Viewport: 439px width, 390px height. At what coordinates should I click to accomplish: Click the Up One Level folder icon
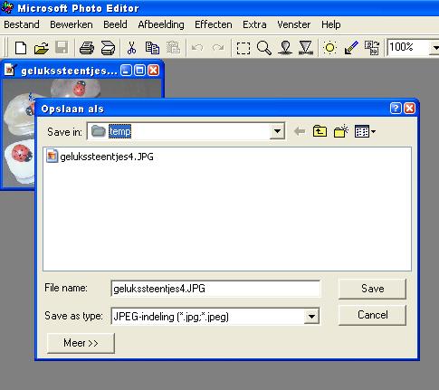(320, 131)
